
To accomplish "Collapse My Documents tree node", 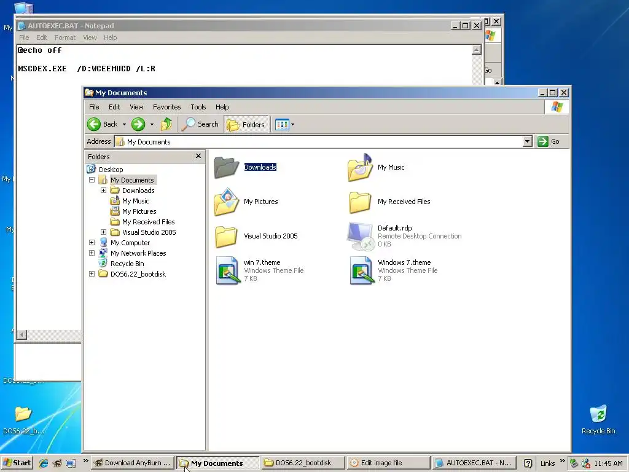I will [x=92, y=180].
